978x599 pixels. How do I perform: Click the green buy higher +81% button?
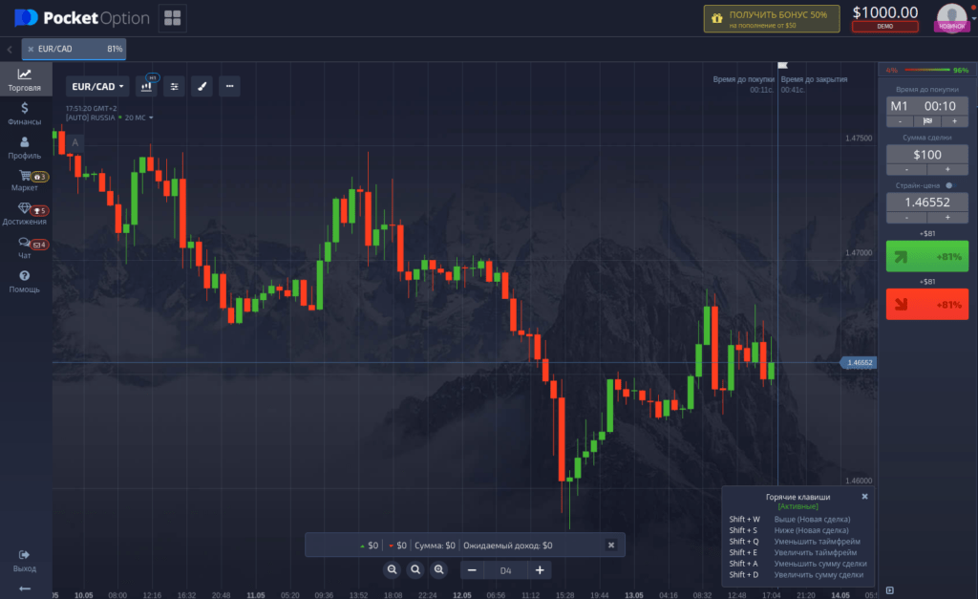[x=926, y=256]
